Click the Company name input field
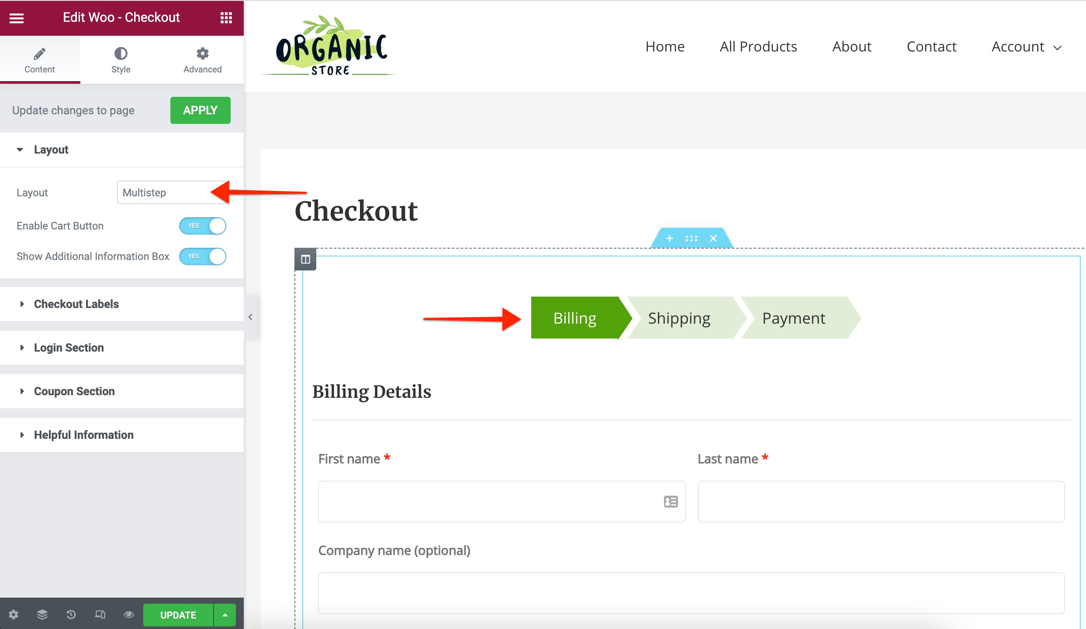Viewport: 1086px width, 629px height. coord(691,593)
